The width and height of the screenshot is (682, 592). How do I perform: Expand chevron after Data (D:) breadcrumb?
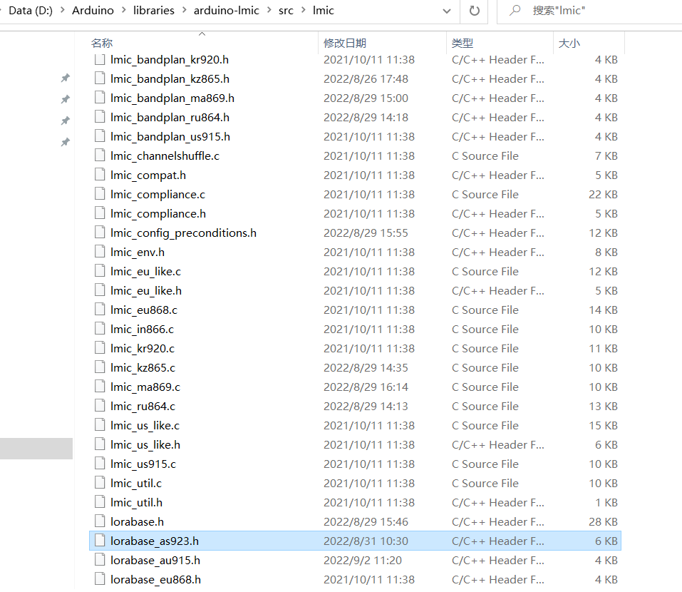pos(62,10)
